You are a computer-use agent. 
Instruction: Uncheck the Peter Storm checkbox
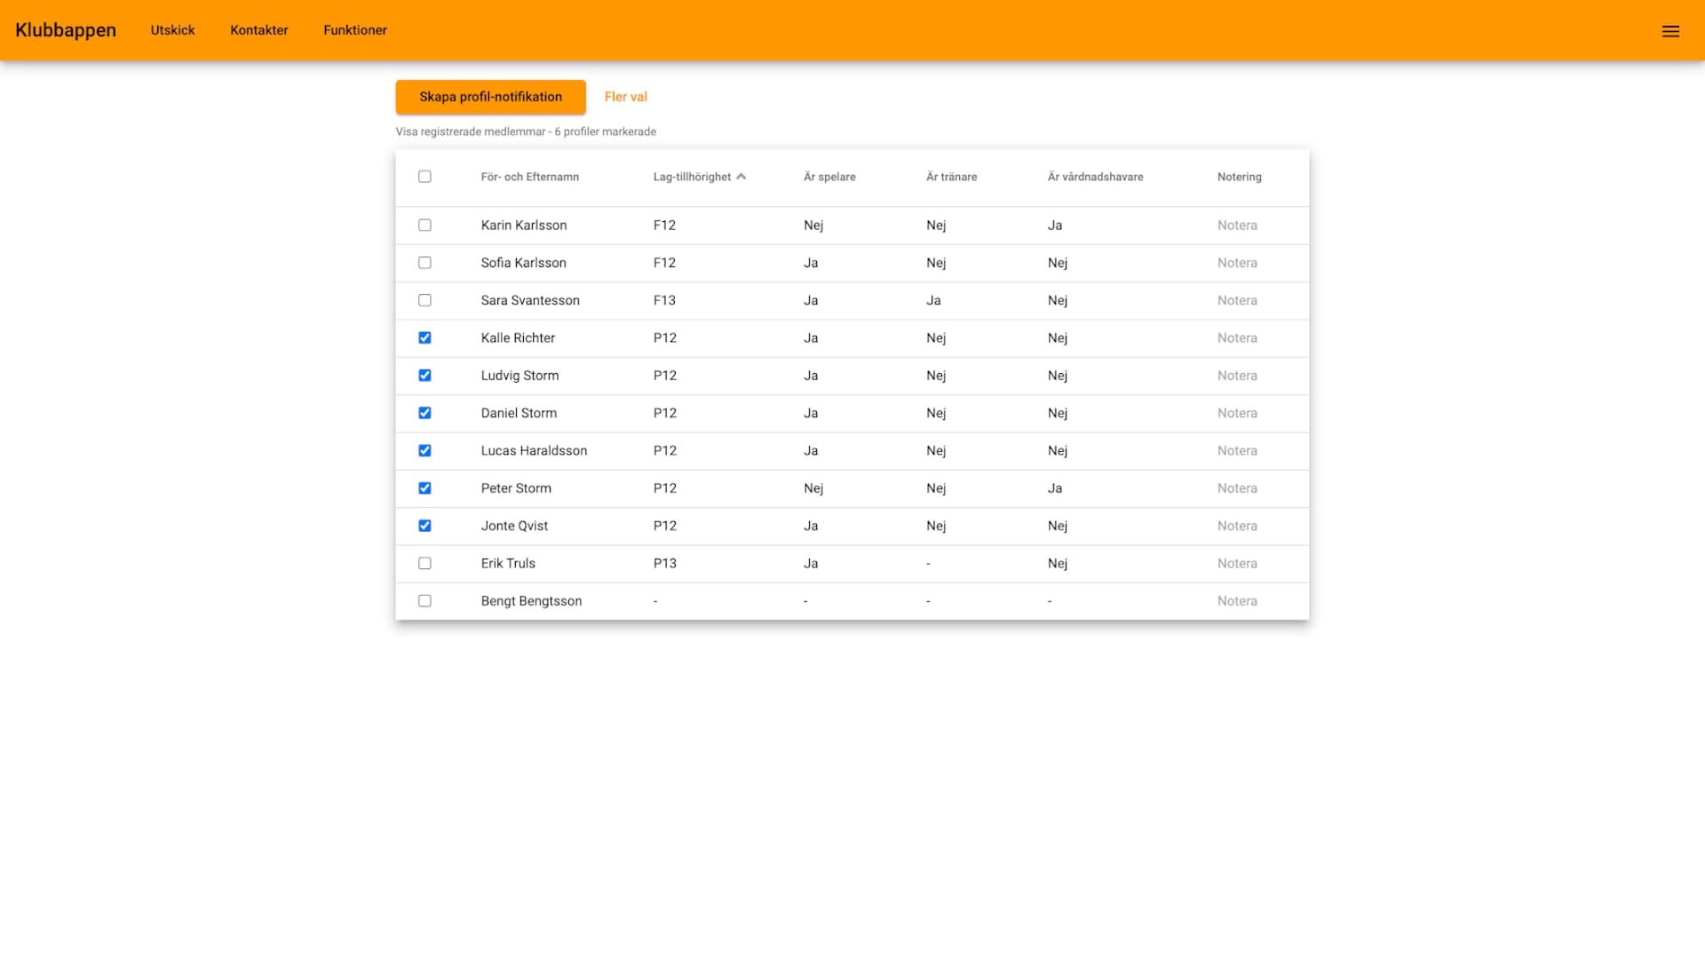(x=424, y=488)
